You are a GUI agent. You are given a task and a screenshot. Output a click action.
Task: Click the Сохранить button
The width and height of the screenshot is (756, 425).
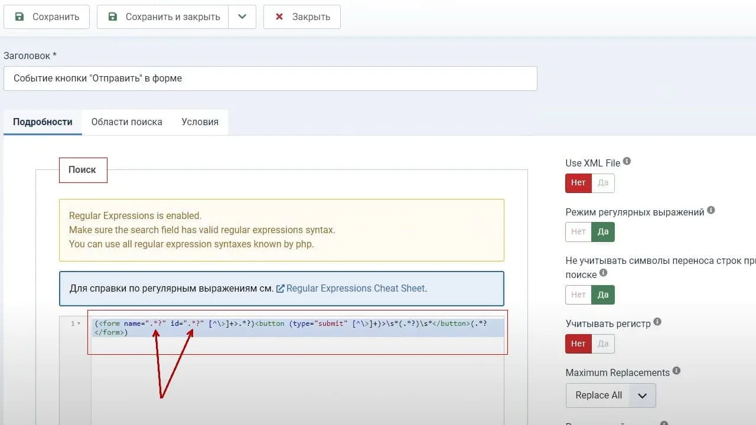[x=47, y=17]
